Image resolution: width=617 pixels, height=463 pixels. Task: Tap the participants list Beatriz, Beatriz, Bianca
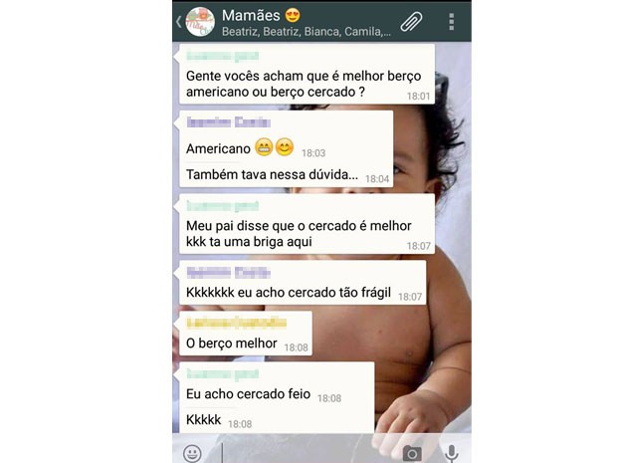pyautogui.click(x=307, y=32)
